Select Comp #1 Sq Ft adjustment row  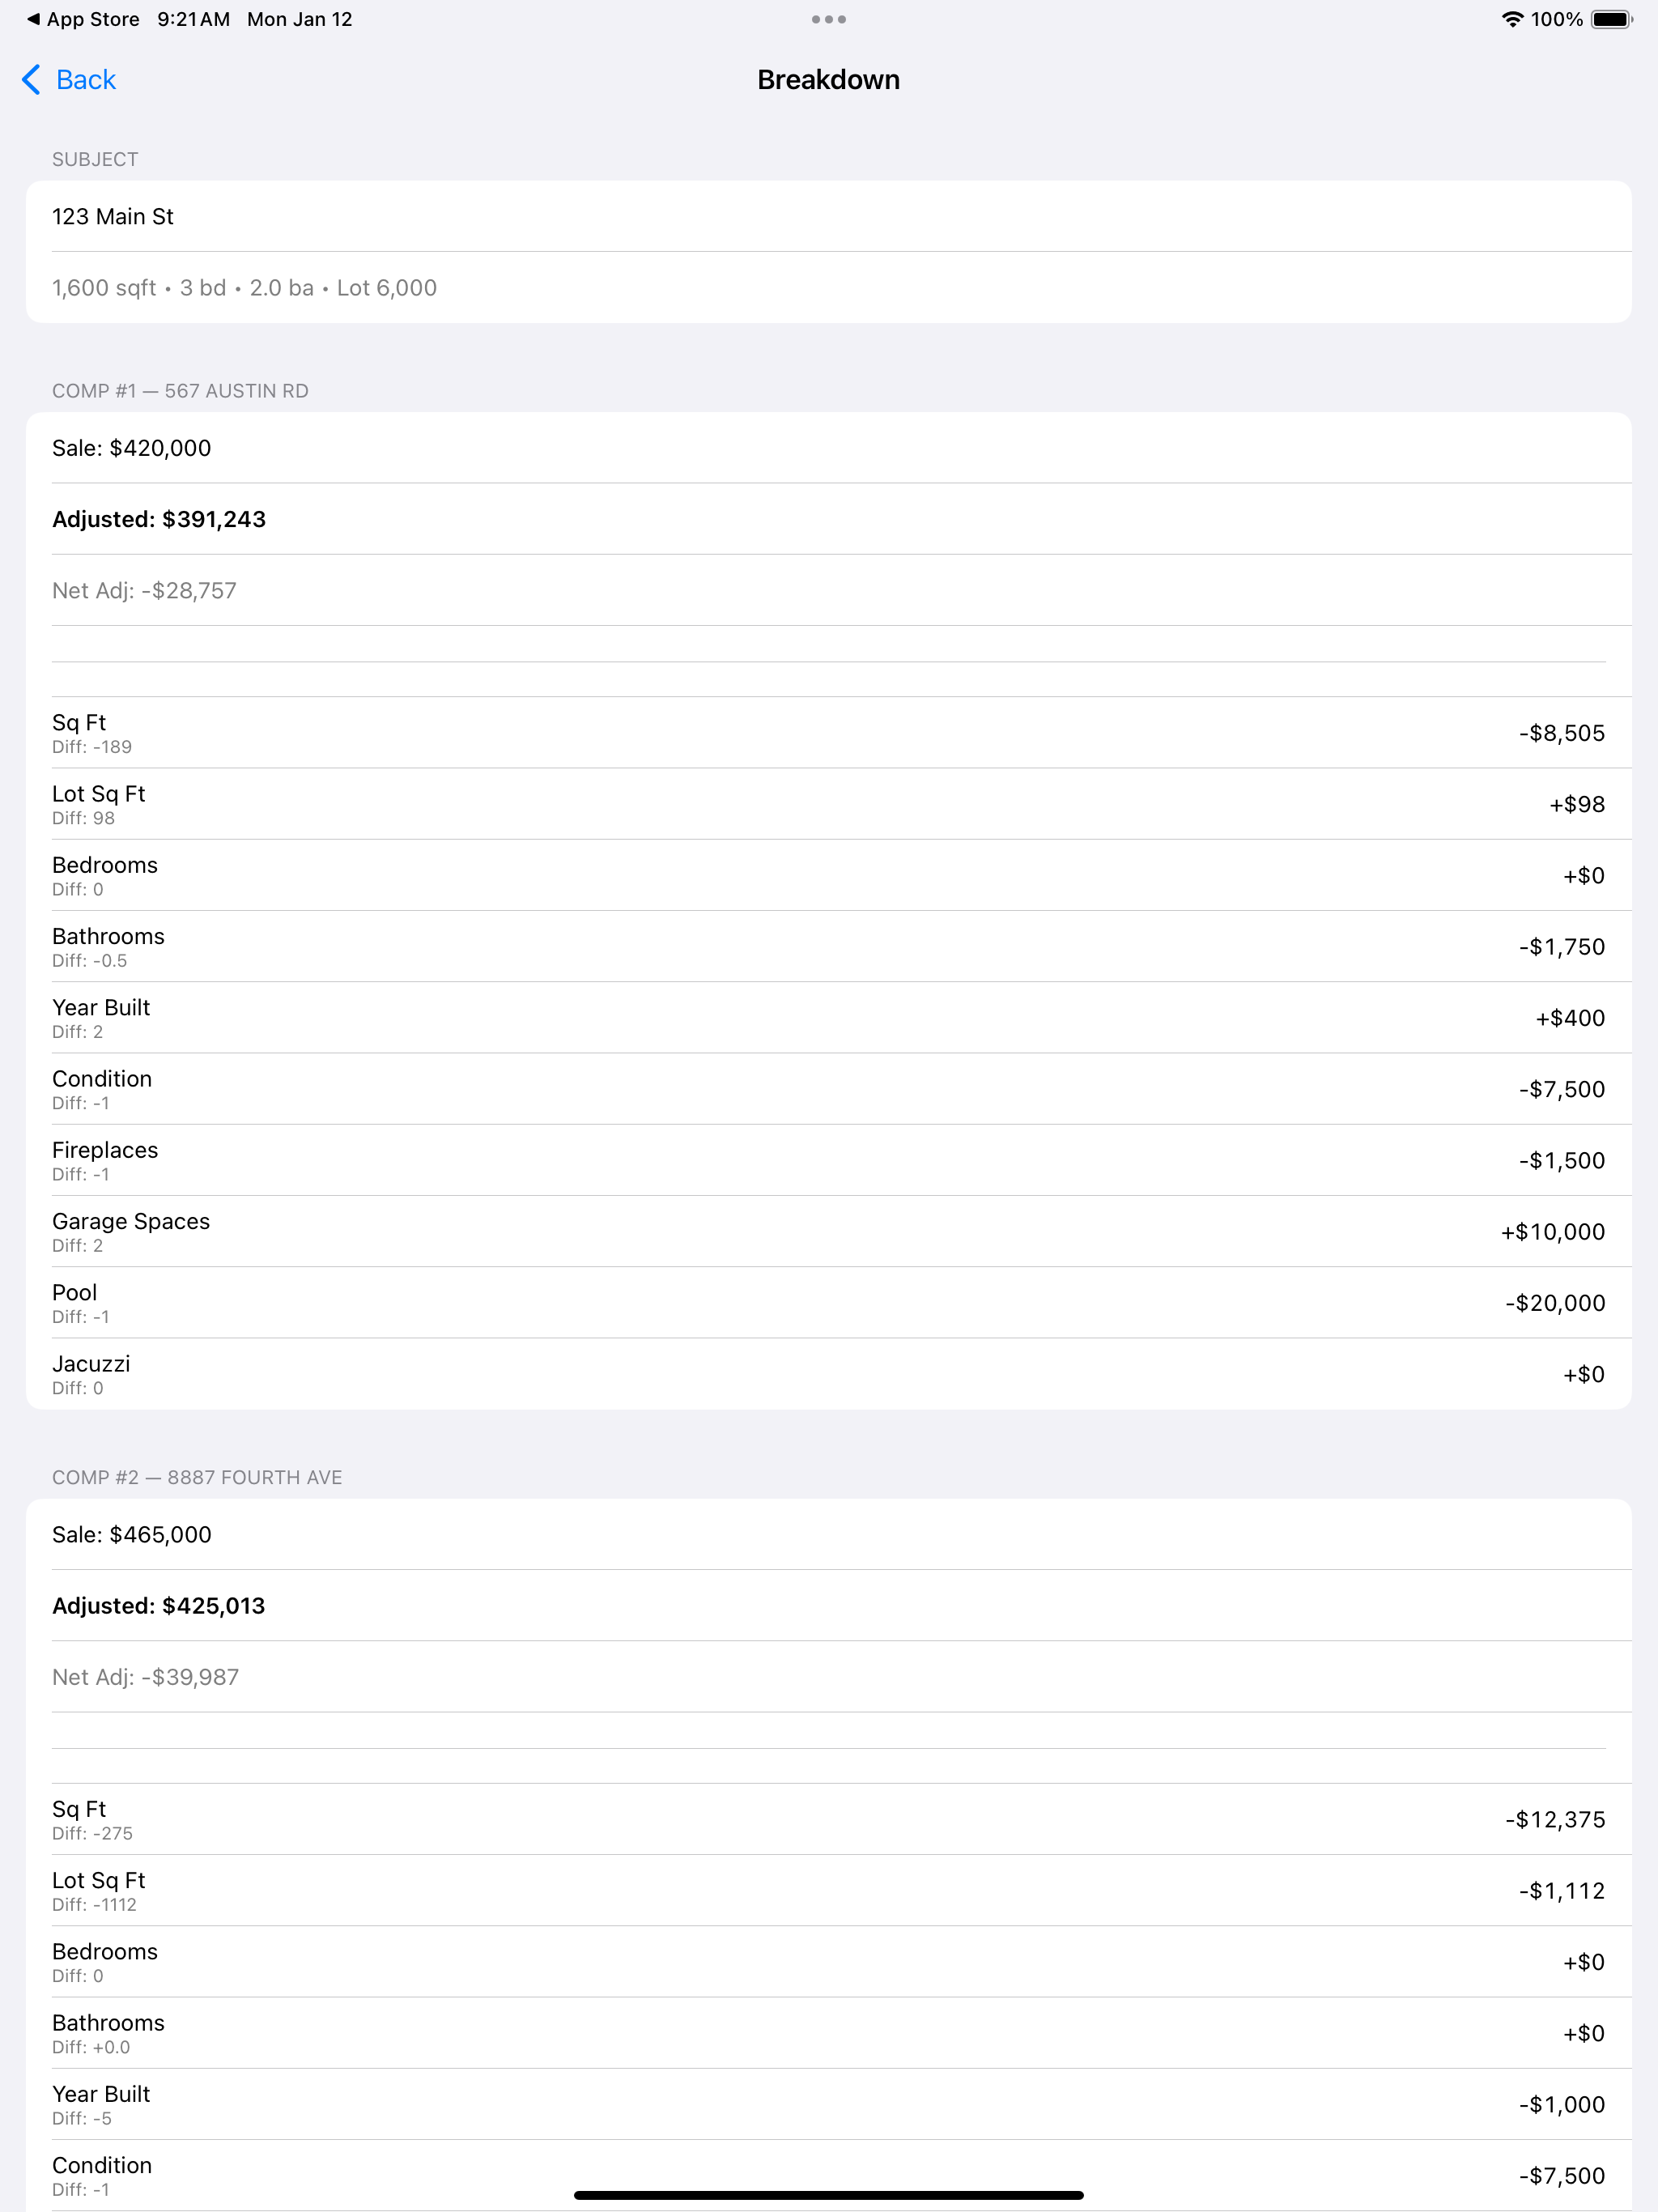point(828,733)
